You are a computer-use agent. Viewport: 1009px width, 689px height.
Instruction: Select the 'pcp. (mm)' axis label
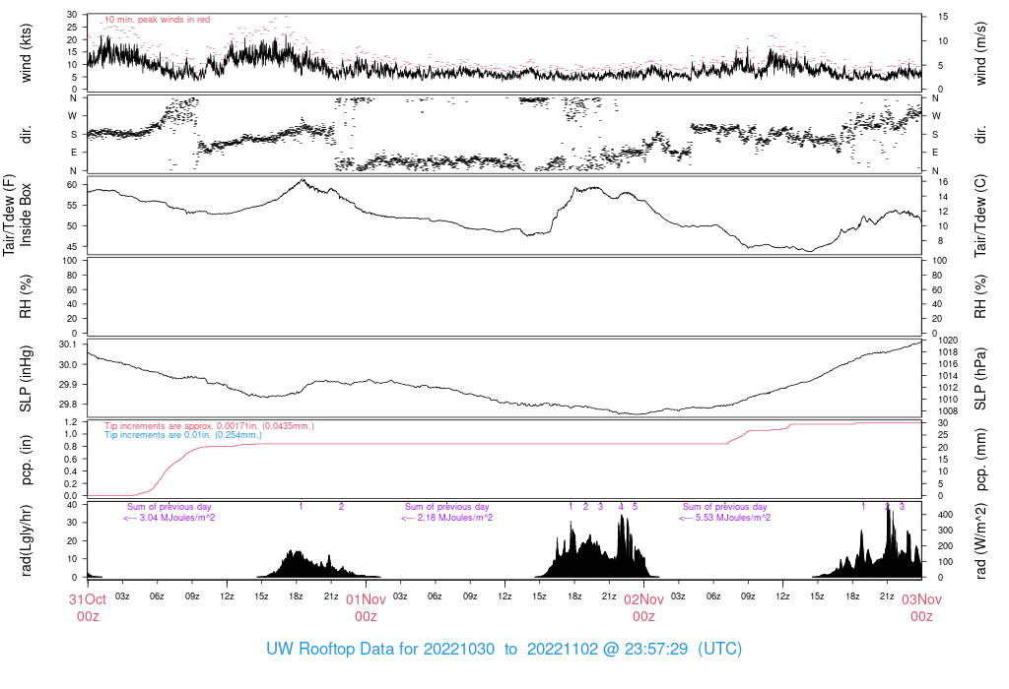[x=980, y=460]
